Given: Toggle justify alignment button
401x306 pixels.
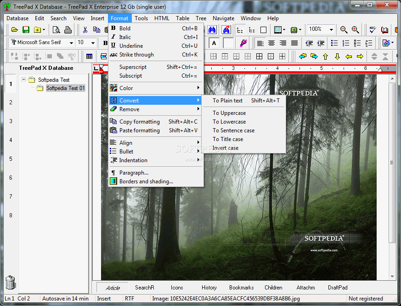Looking at the screenshot, I should [x=294, y=43].
